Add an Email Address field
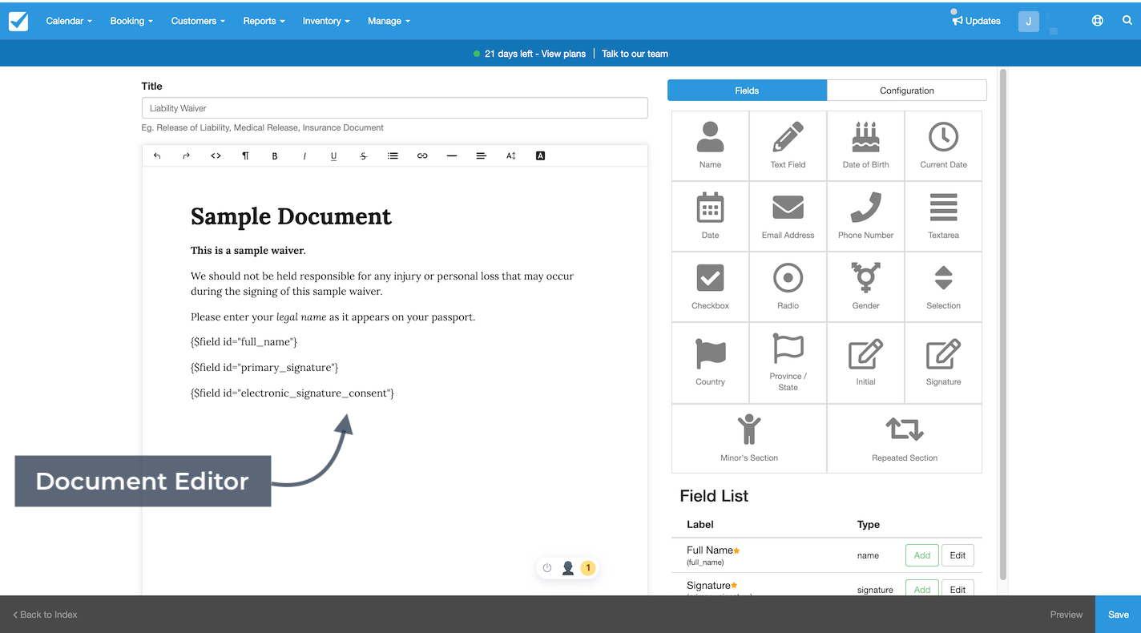1141x633 pixels. point(788,216)
